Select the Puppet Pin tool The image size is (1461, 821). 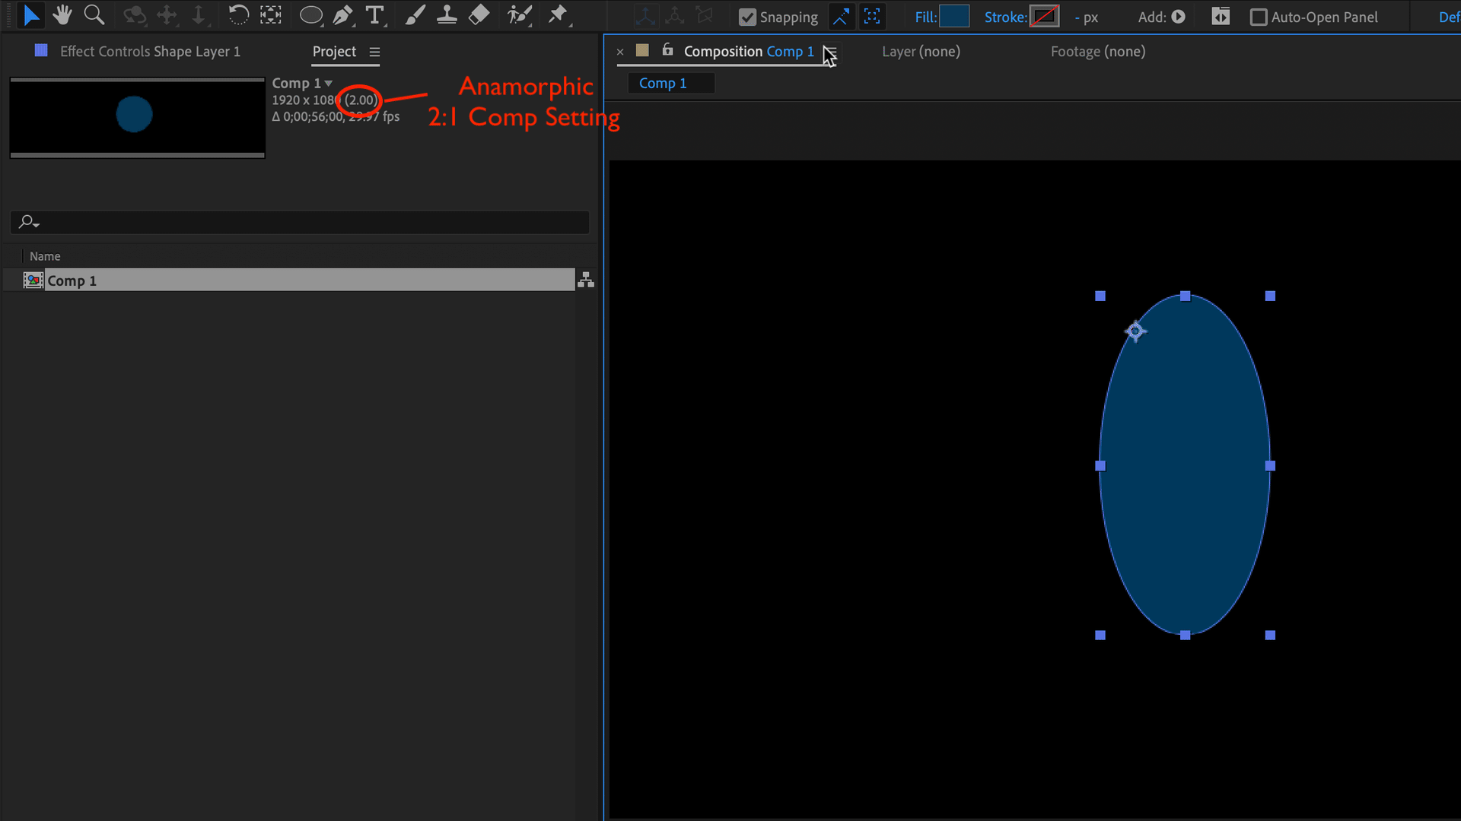tap(558, 15)
